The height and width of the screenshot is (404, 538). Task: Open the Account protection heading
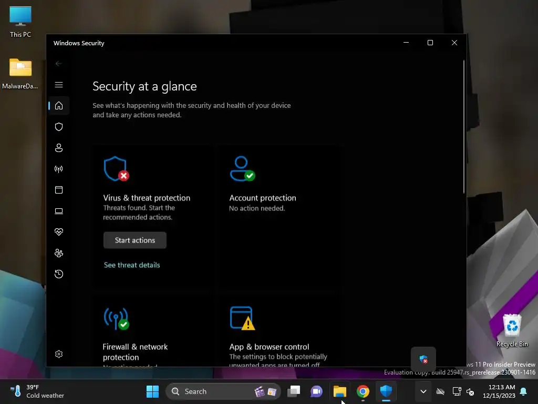pos(263,198)
